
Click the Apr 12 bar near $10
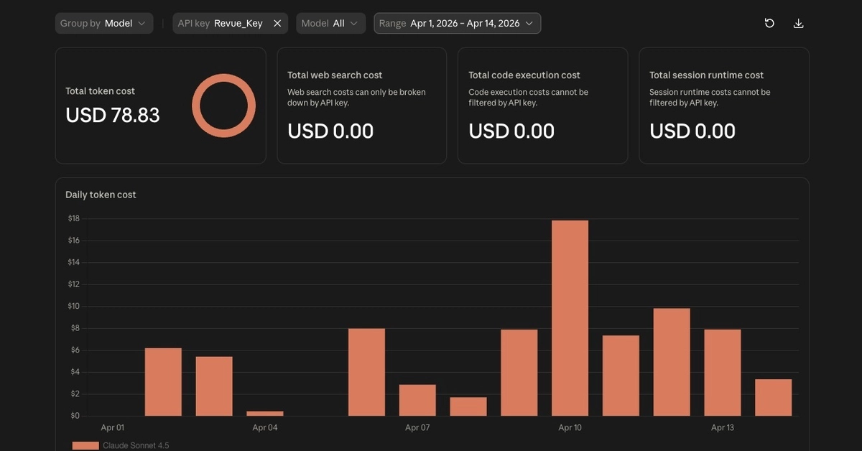pos(672,362)
